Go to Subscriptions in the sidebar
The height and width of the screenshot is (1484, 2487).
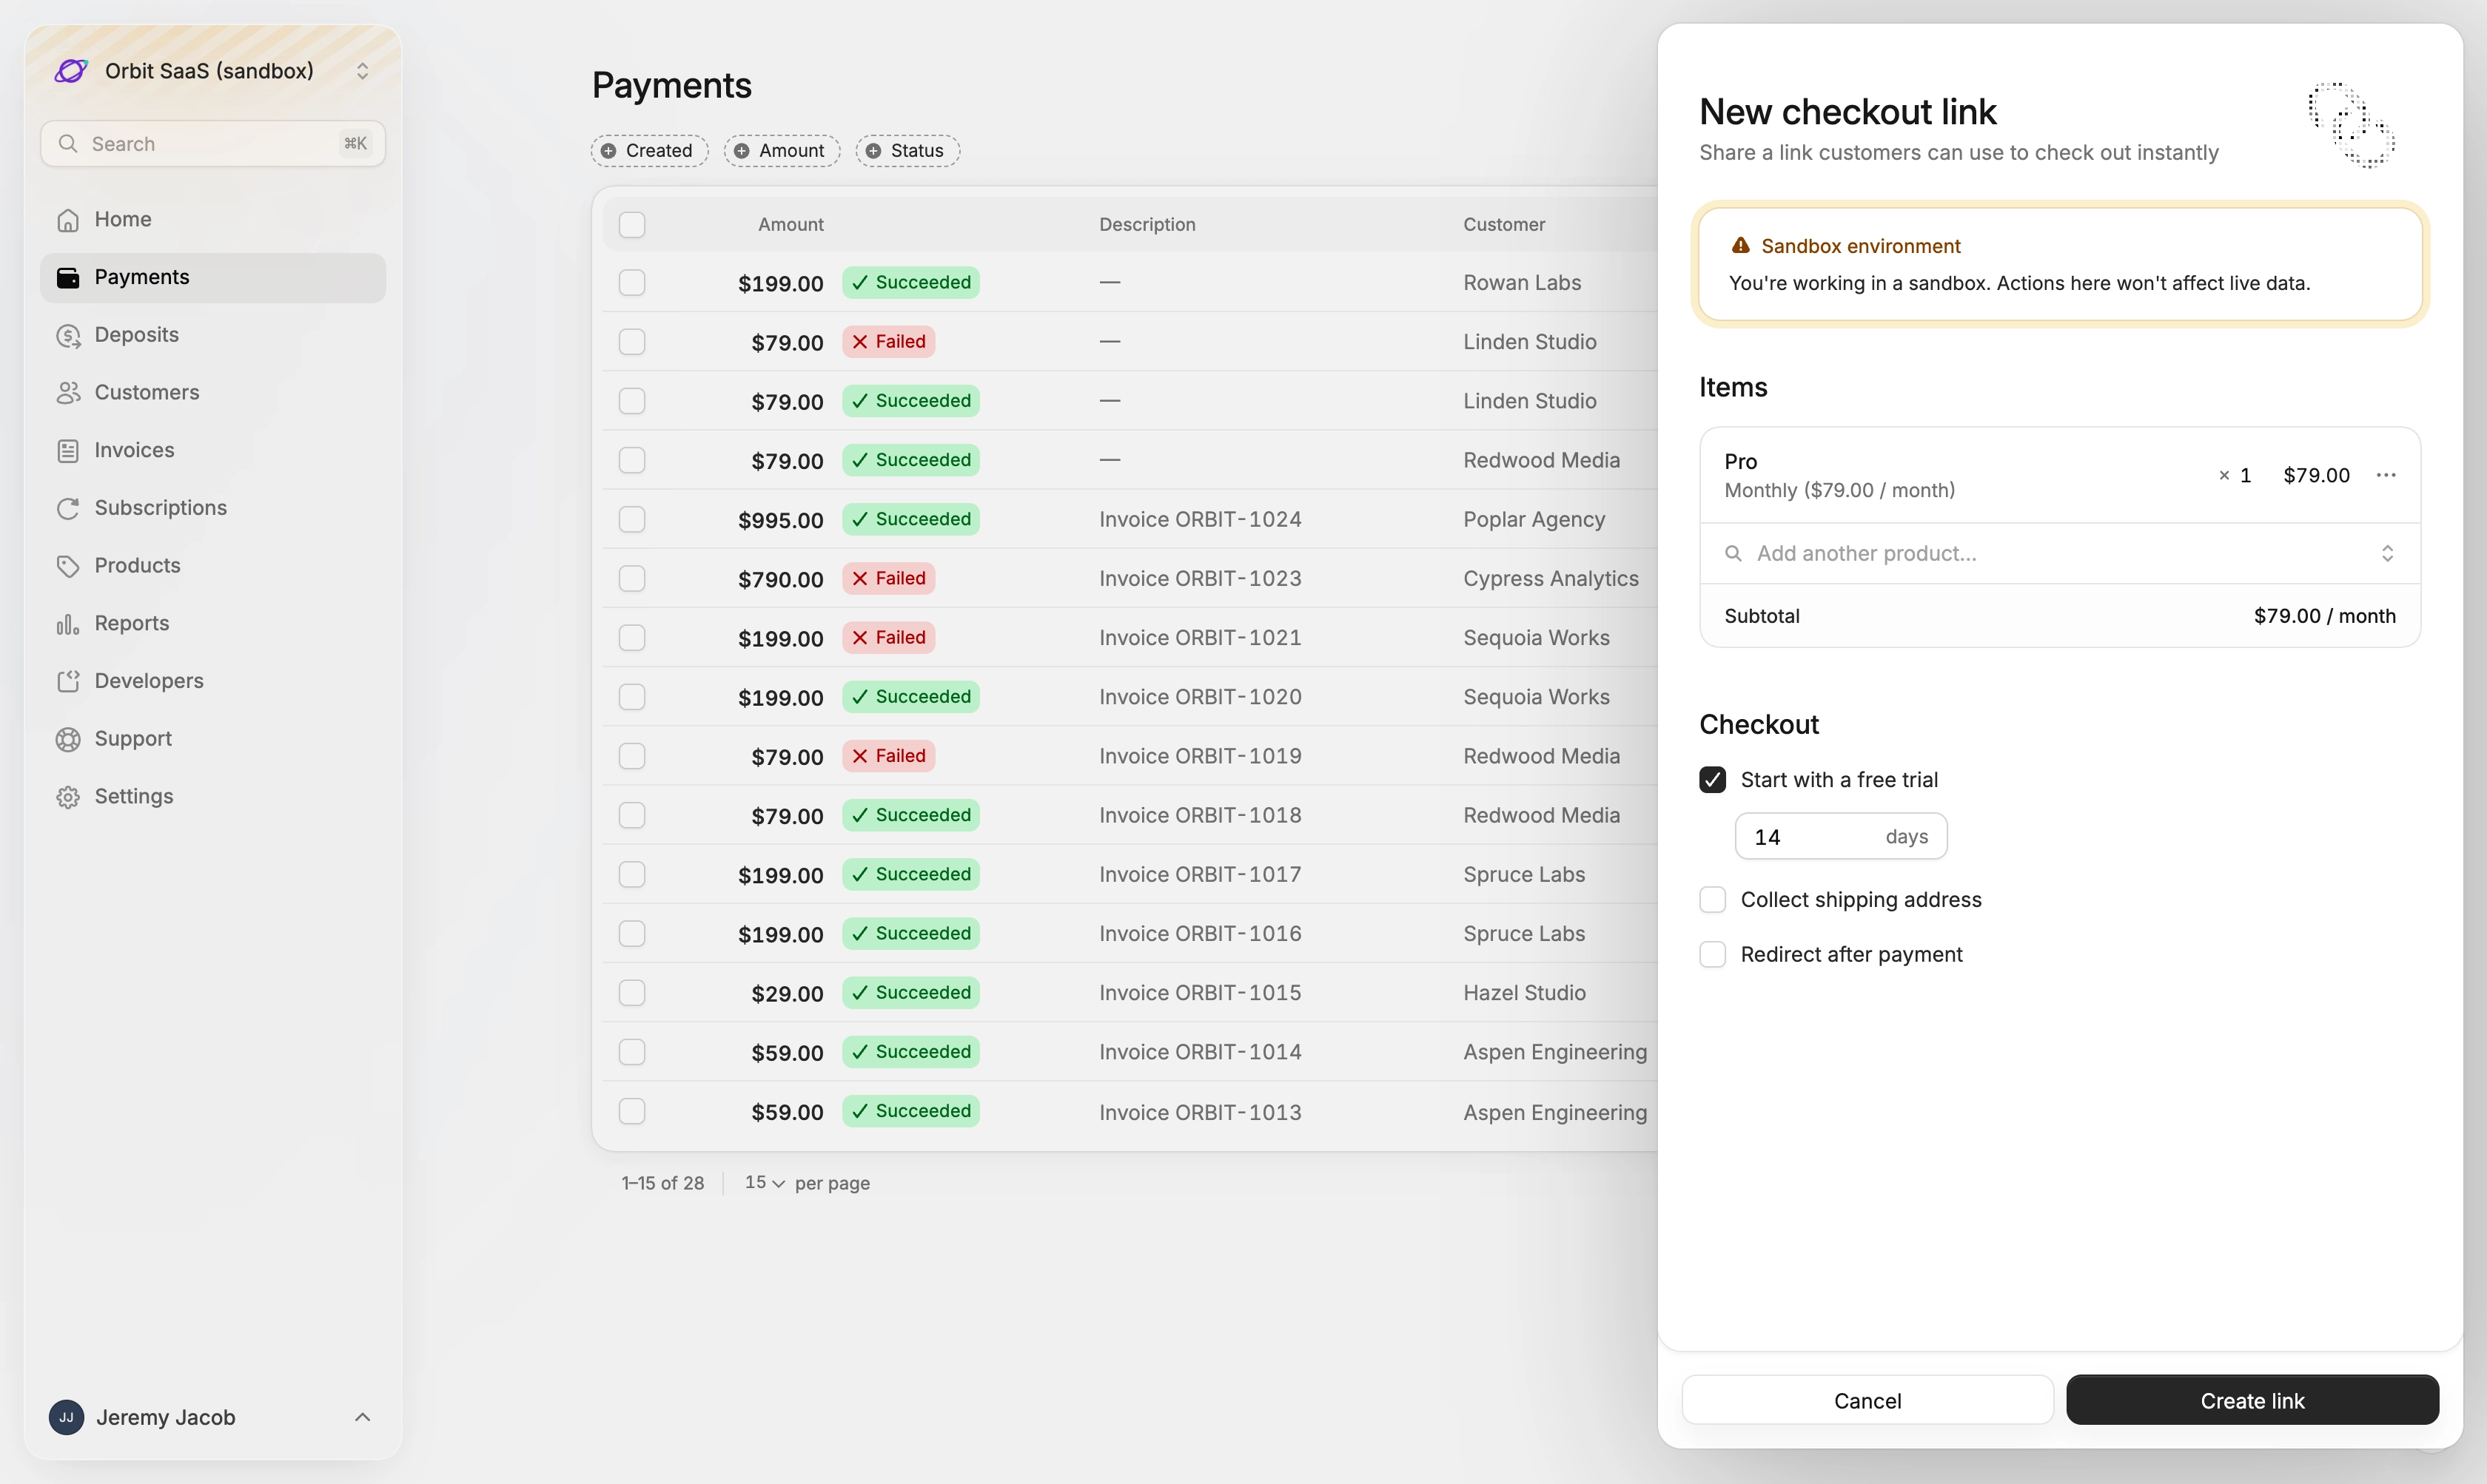(213, 508)
